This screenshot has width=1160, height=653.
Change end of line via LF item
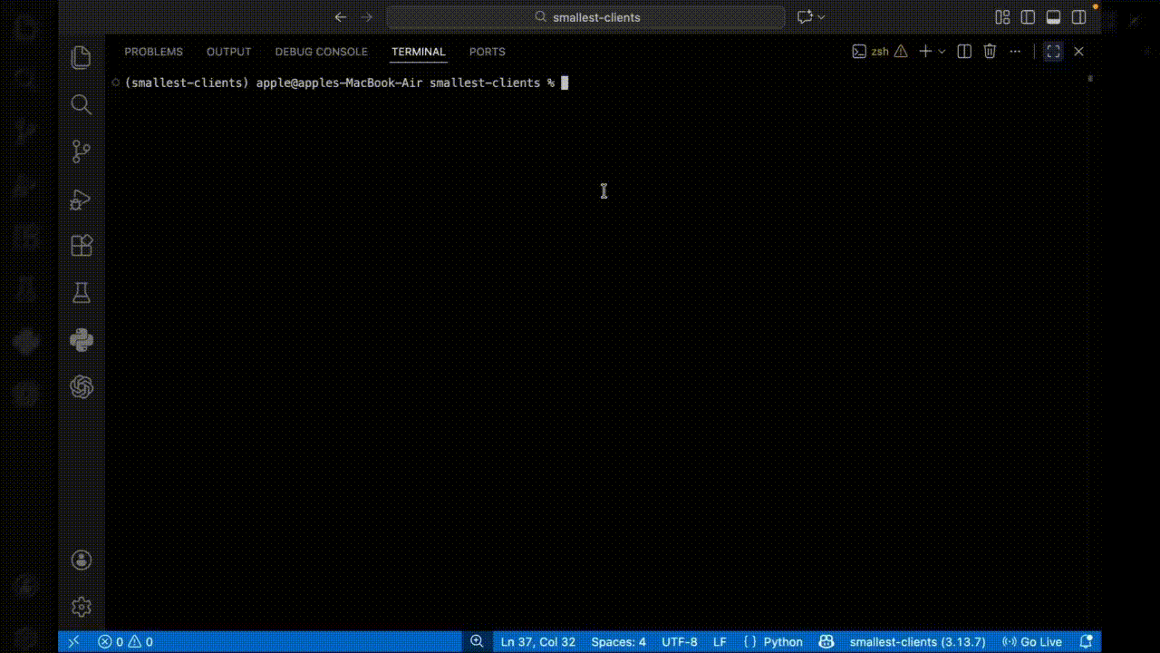[720, 642]
